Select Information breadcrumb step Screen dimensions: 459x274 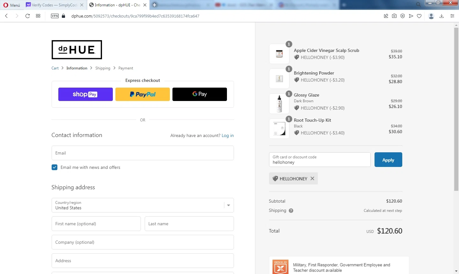[77, 68]
